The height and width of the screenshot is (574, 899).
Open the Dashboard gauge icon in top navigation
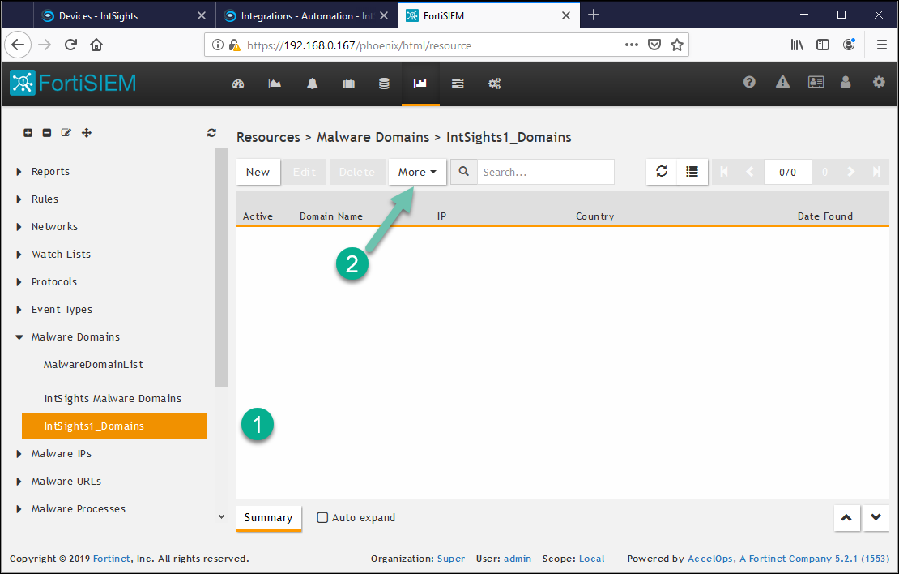pyautogui.click(x=238, y=84)
